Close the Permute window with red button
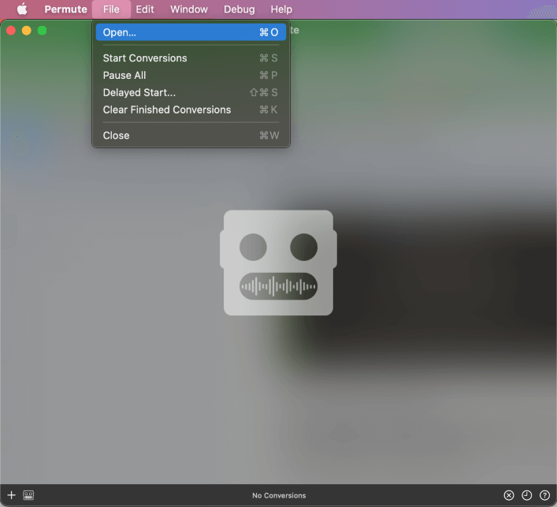This screenshot has width=557, height=507. click(11, 31)
